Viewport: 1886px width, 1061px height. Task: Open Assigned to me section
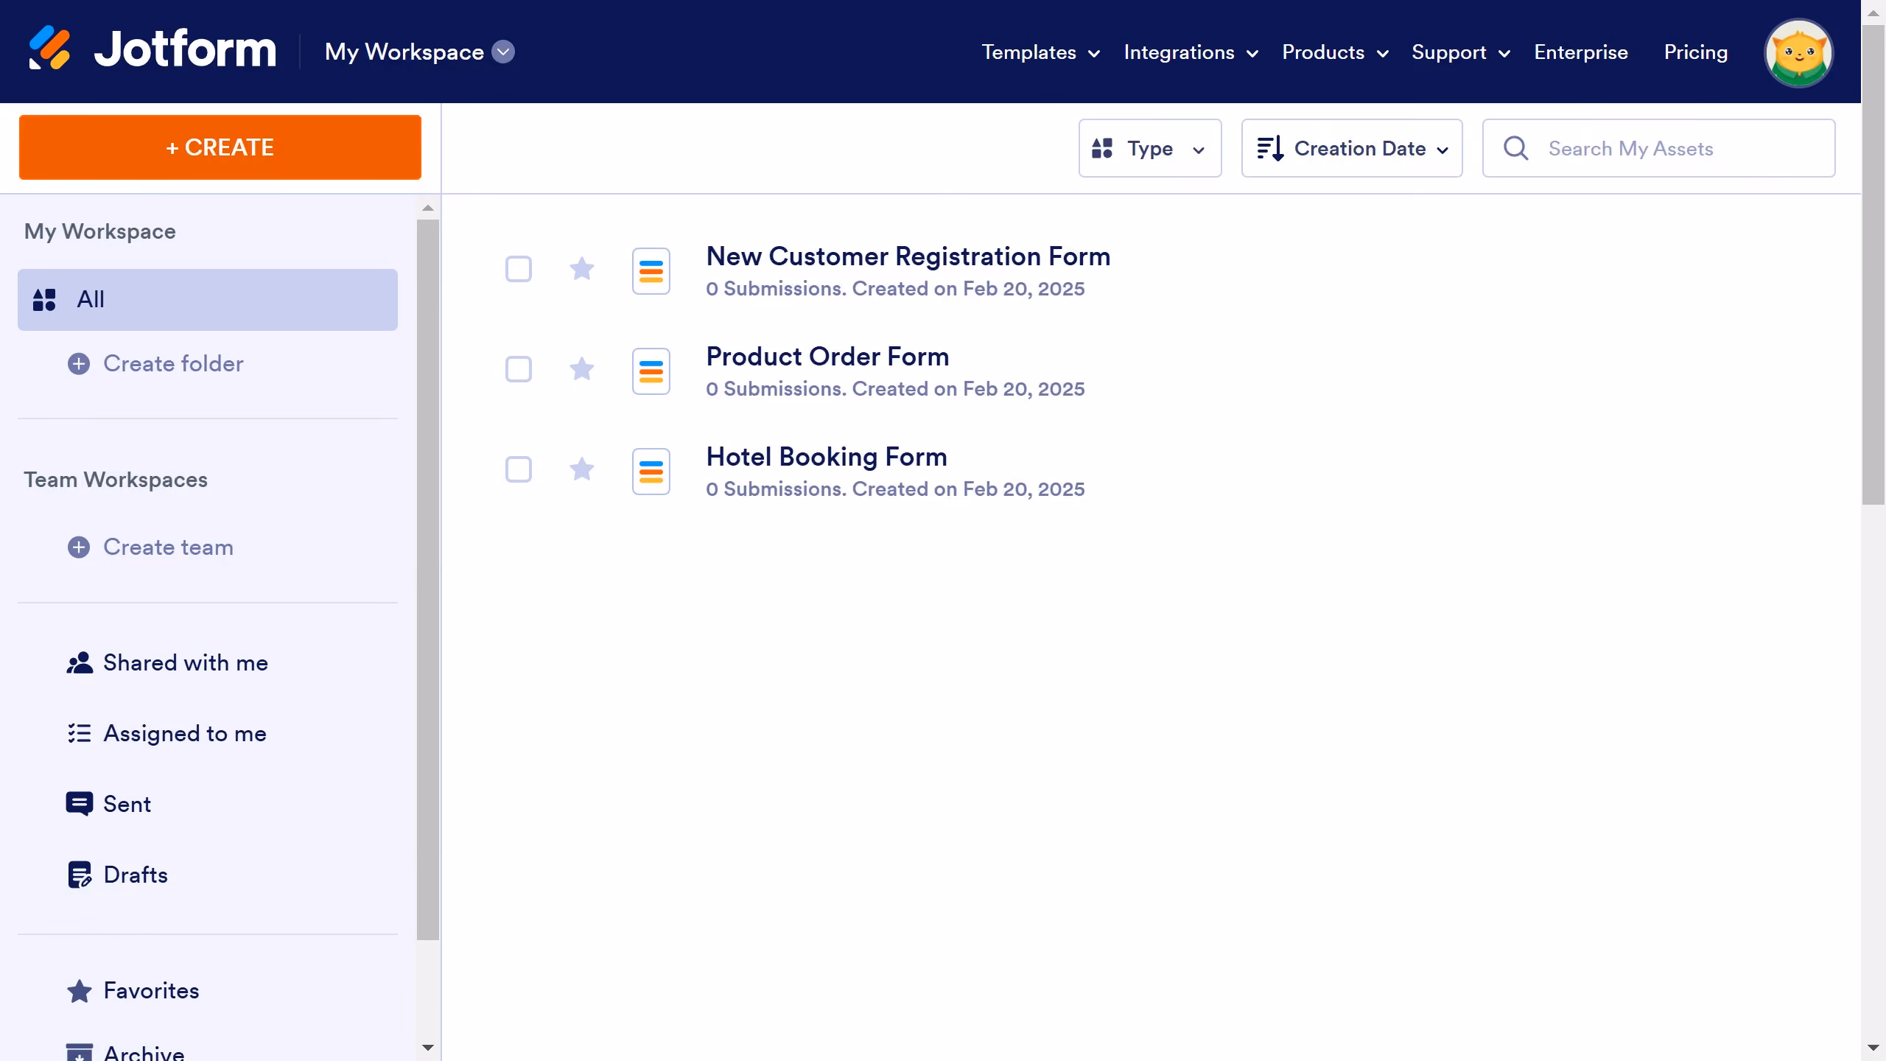click(184, 733)
